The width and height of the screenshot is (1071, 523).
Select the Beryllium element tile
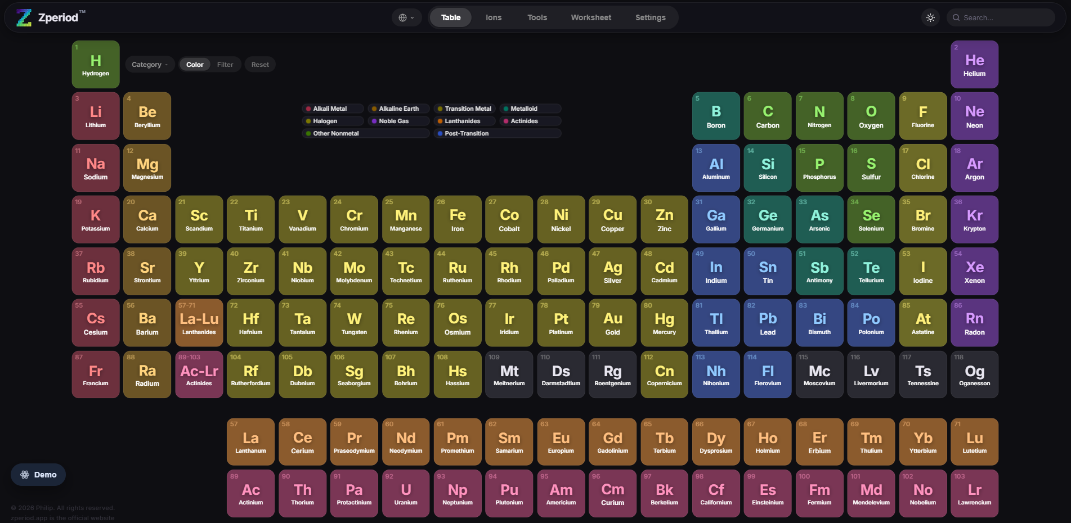pos(147,116)
